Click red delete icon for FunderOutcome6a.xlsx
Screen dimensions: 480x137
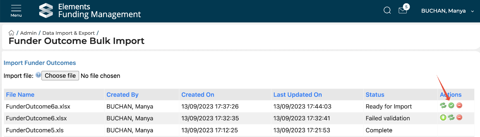[x=459, y=105]
